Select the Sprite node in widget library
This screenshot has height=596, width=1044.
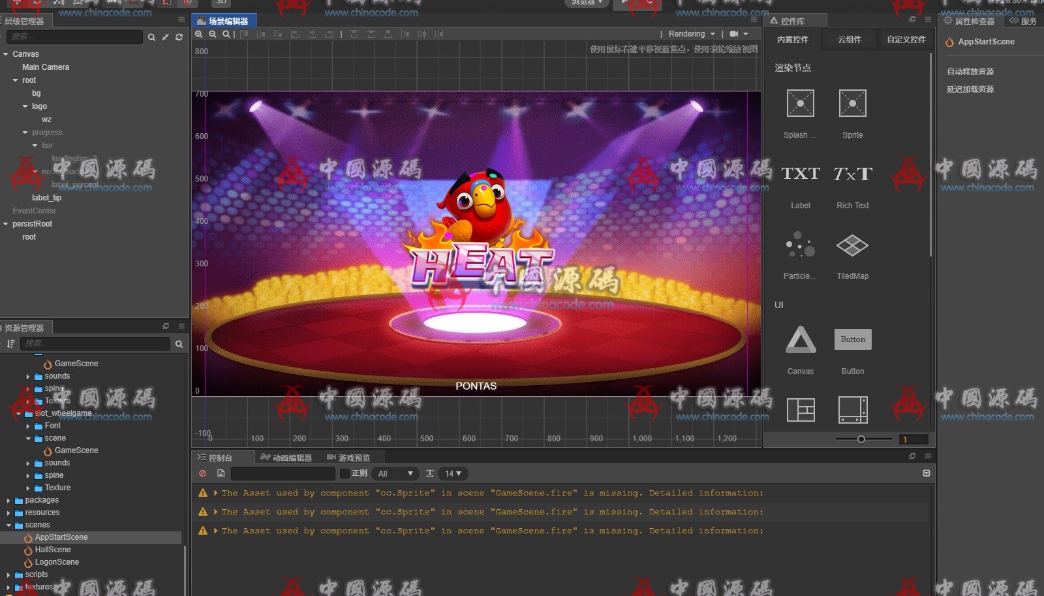(852, 104)
